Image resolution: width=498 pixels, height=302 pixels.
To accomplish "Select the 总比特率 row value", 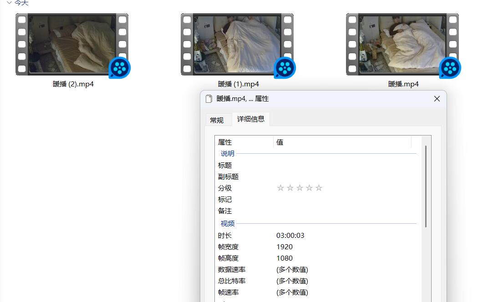I will tap(292, 281).
